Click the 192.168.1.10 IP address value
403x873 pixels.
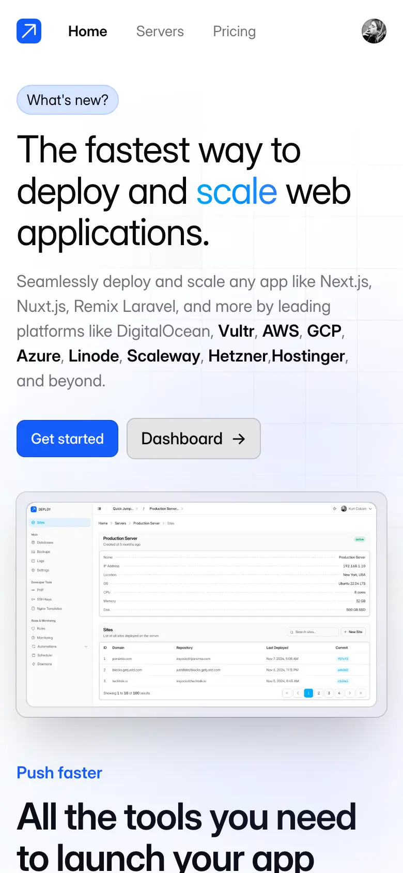click(x=354, y=566)
